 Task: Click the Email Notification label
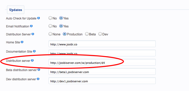(18, 26)
